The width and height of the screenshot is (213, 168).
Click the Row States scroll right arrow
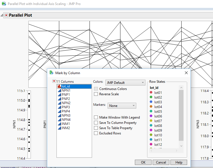point(176,151)
